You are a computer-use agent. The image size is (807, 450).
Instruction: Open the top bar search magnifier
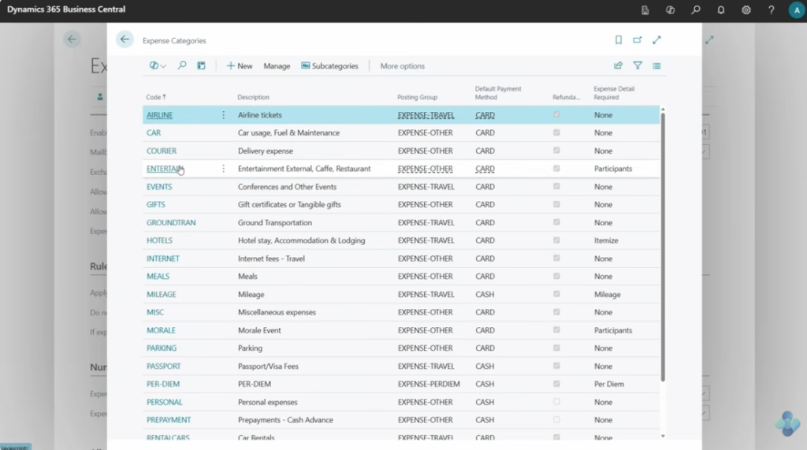click(696, 9)
